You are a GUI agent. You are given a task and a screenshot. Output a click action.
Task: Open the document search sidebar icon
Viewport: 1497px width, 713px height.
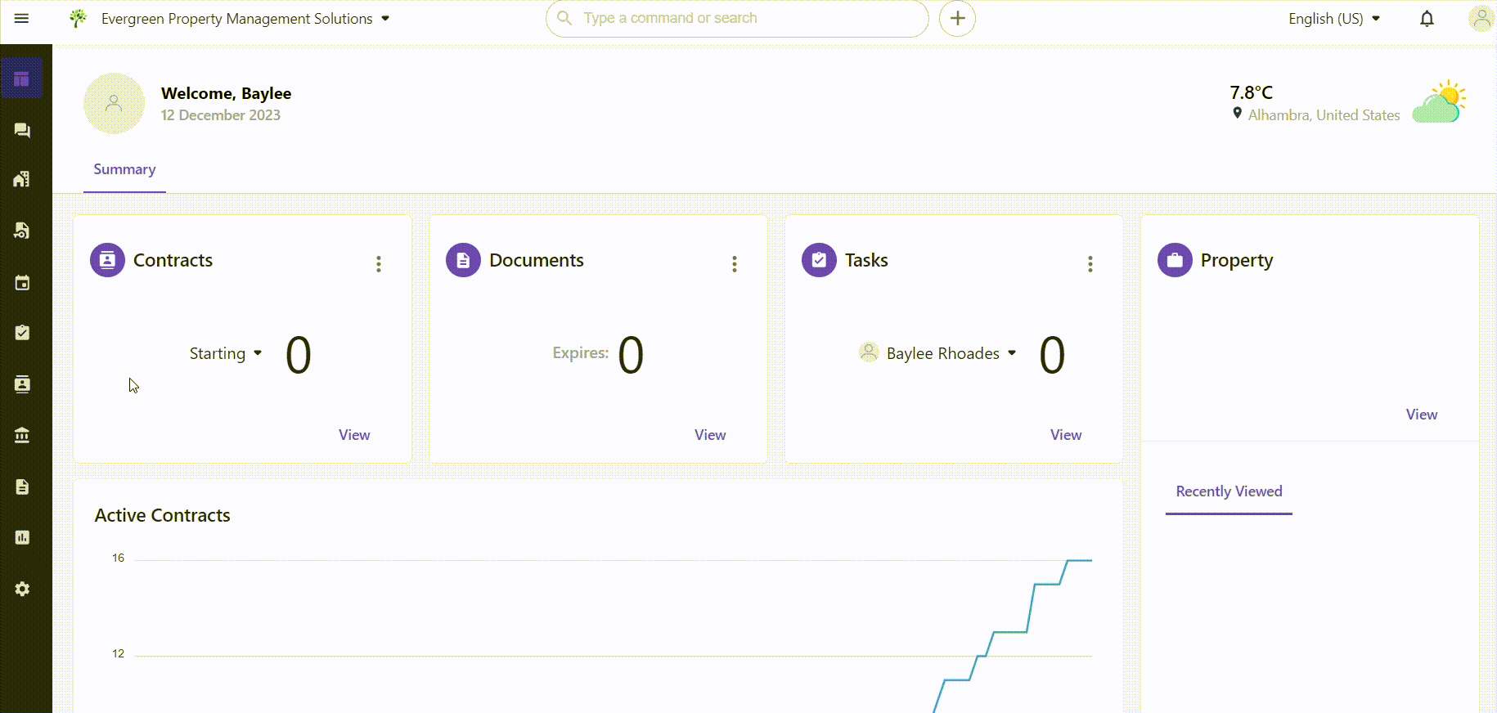(22, 231)
